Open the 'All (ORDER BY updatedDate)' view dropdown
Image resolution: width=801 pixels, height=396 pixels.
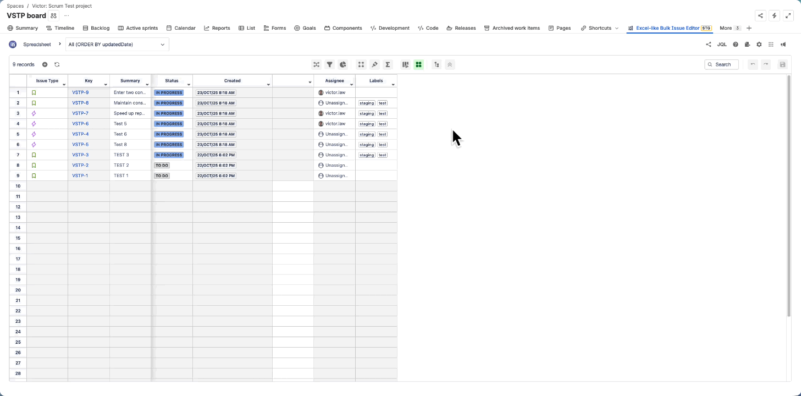click(117, 44)
